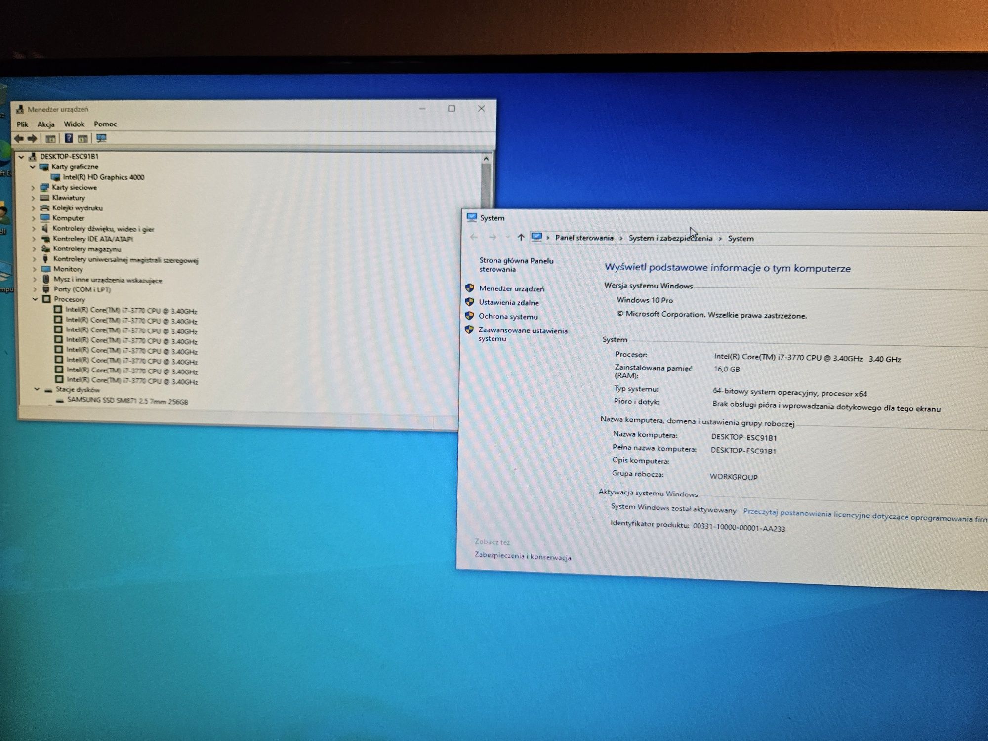Image resolution: width=988 pixels, height=741 pixels.
Task: Select the first i7-3770 entry under Procesory
Action: coord(131,311)
